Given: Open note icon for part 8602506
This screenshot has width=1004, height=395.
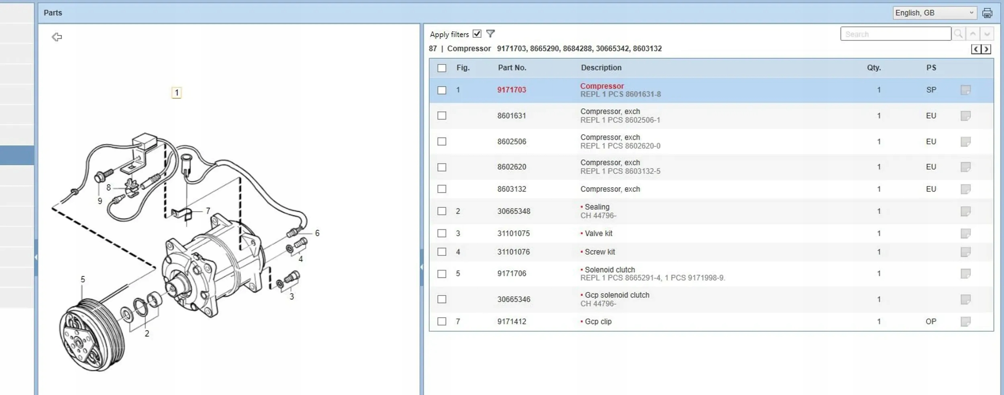Looking at the screenshot, I should tap(965, 142).
